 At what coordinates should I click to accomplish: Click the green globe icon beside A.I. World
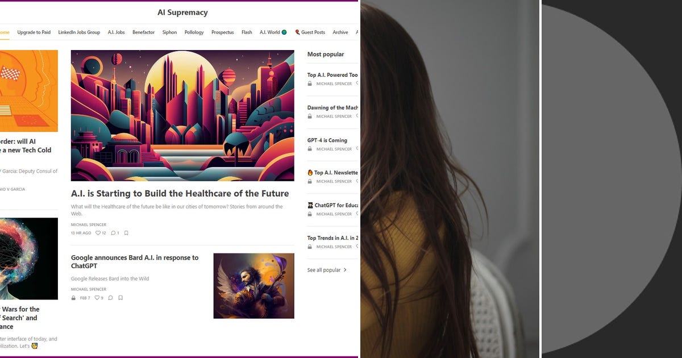tap(284, 32)
